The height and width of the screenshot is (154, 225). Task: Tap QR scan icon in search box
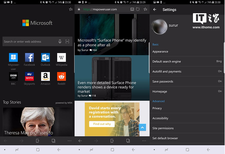coord(67,41)
